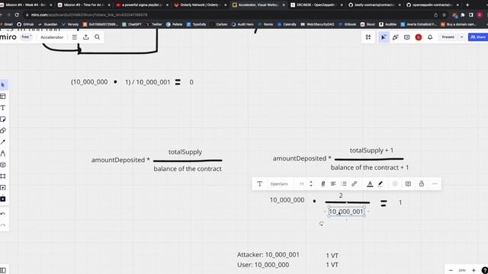Open text type switcher in text toolbar
The image size is (488, 274).
click(259, 184)
